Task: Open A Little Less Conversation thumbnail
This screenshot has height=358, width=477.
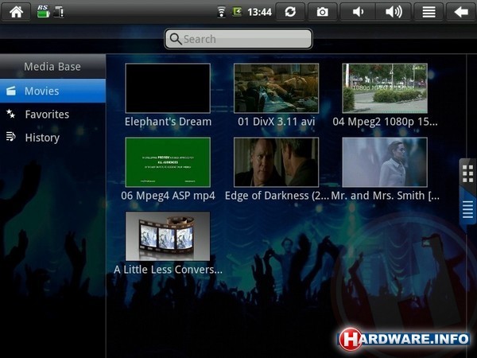Action: coord(168,236)
